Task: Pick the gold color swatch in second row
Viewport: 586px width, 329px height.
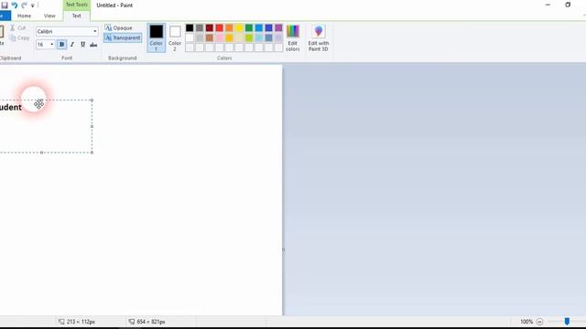Action: (x=229, y=37)
